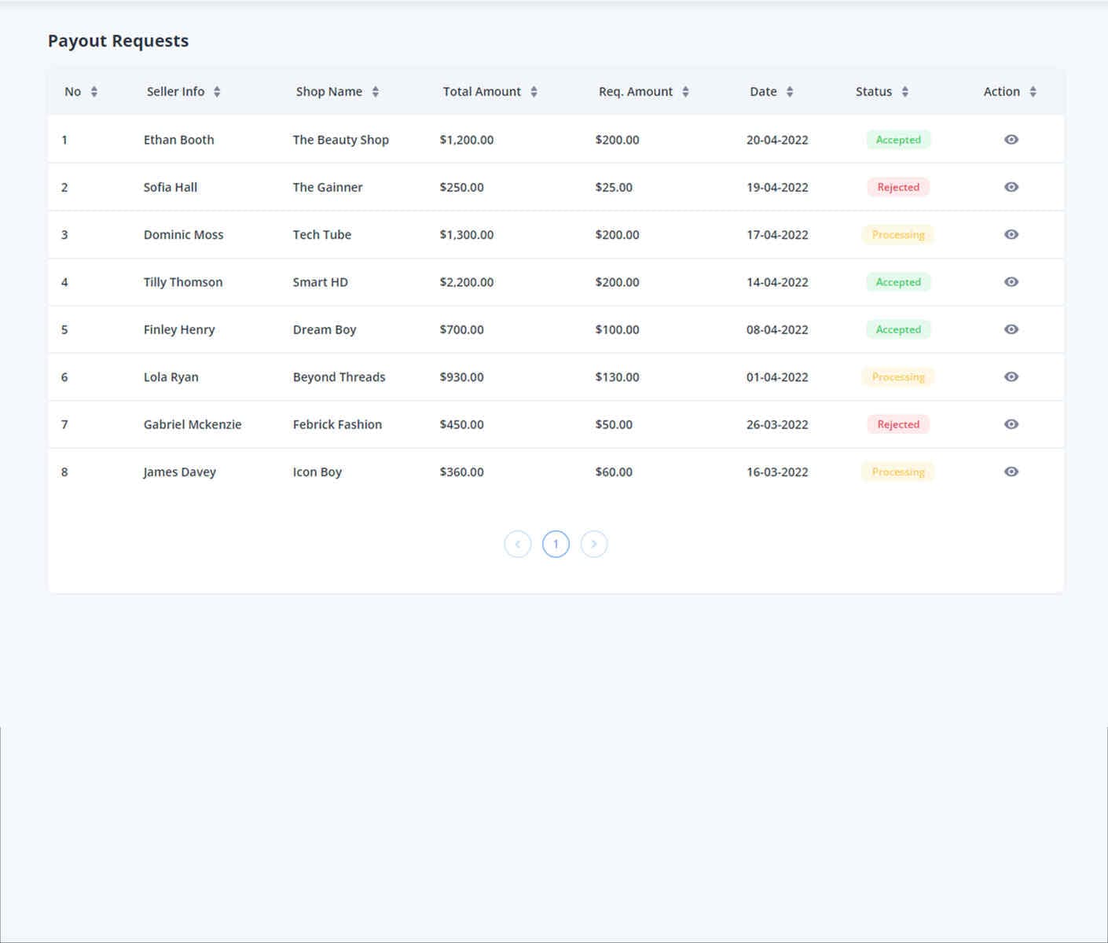1108x943 pixels.
Task: Click the eye icon beside Febrick Fashion
Action: click(1011, 424)
